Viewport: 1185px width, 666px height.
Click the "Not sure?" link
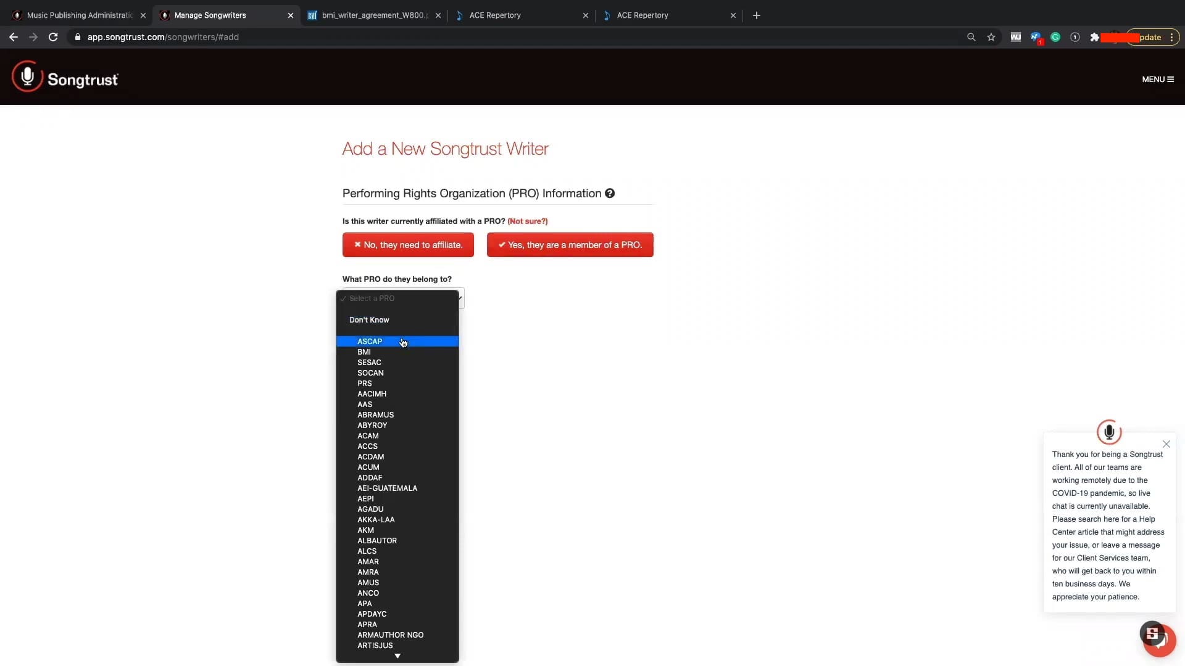527,221
